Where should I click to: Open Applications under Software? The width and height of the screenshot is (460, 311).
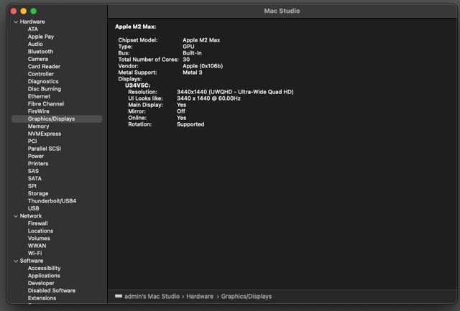(44, 276)
